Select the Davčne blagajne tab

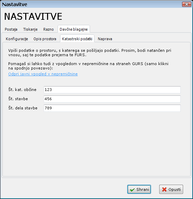[74, 29]
